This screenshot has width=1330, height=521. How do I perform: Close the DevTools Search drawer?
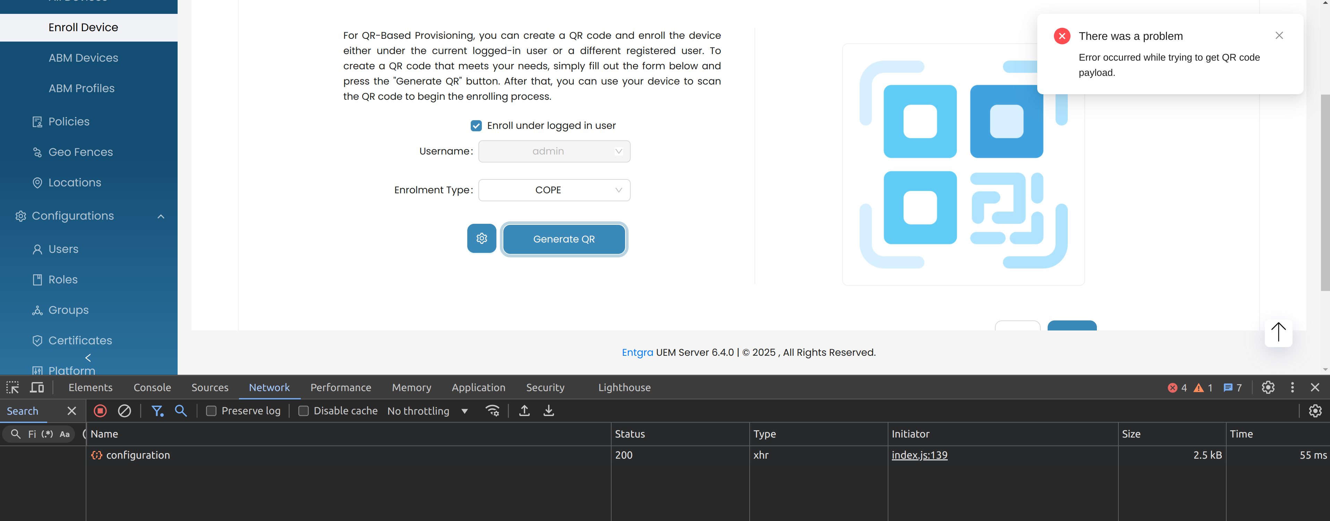72,411
